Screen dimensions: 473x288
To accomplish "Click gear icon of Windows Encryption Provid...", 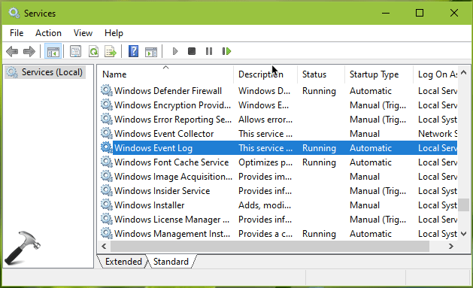I will [107, 105].
